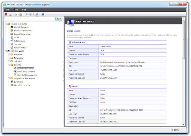This screenshot has width=191, height=136.
Task: Expand the Software folder
Action: click(x=9, y=61)
